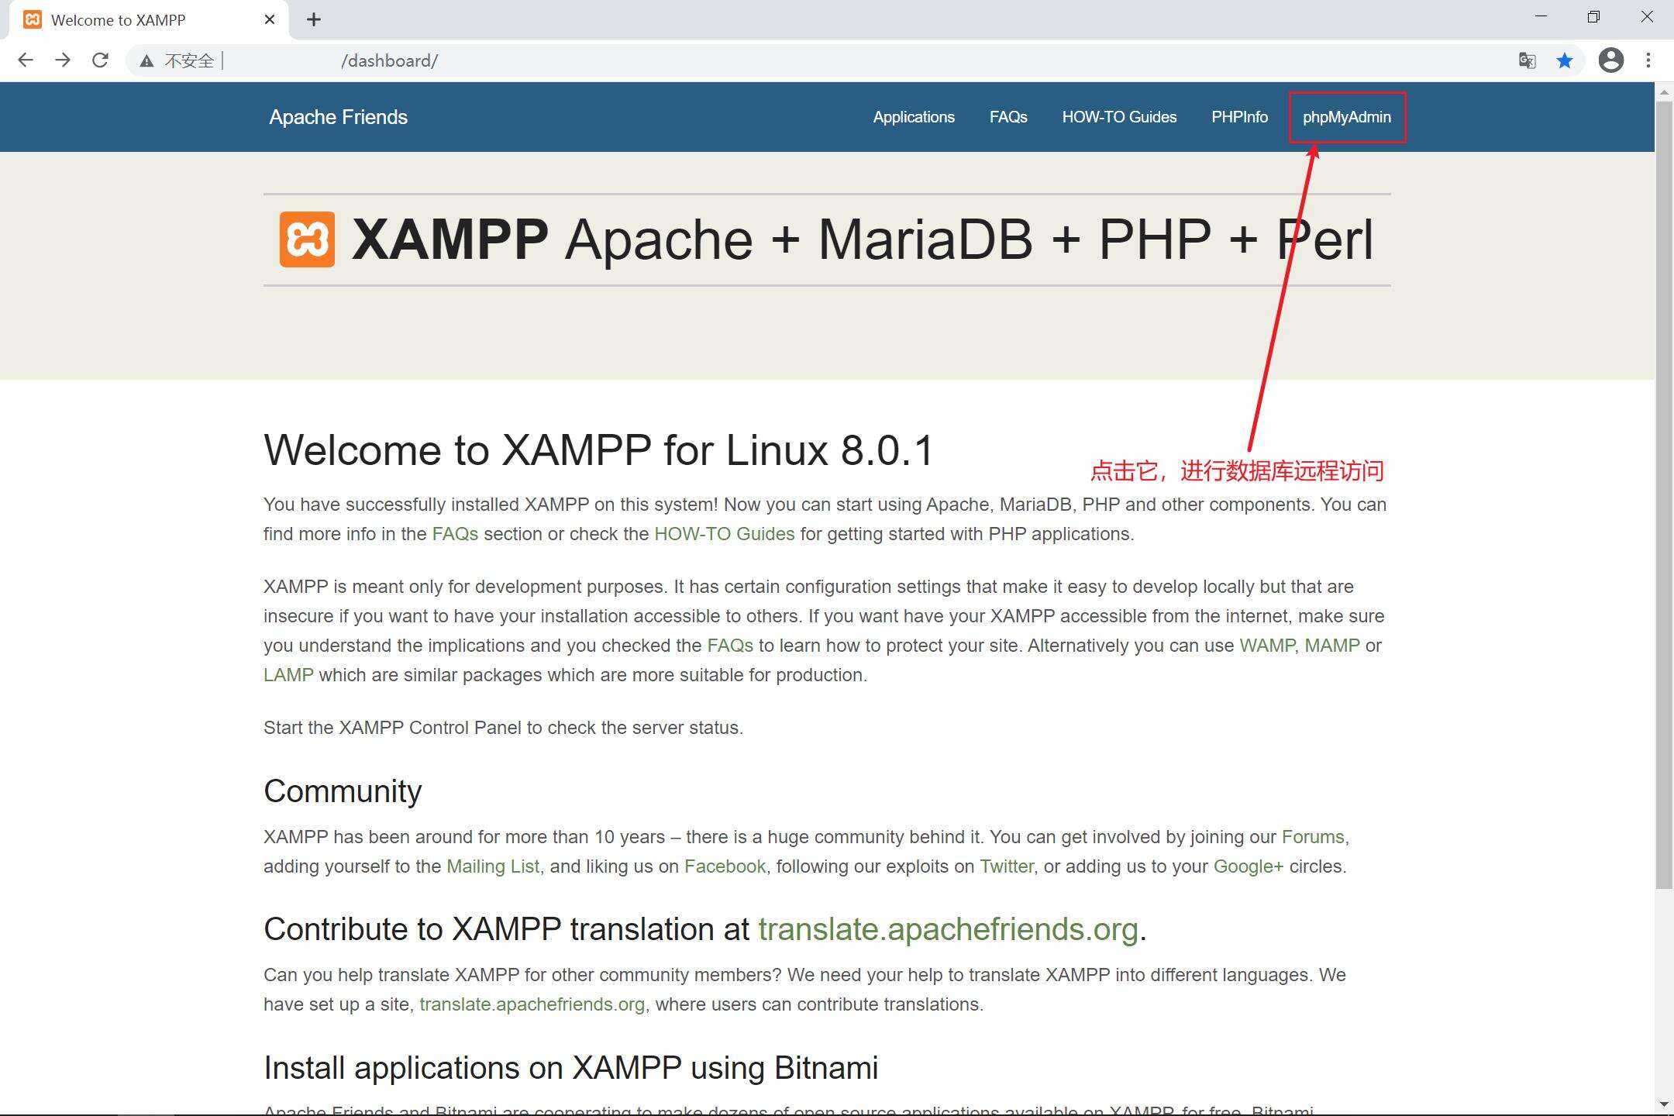This screenshot has height=1116, width=1674.
Task: Click the XAMPP favicon in tab
Action: click(x=33, y=19)
